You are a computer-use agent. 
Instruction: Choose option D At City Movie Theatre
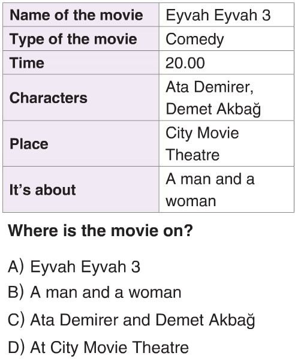pos(98,348)
